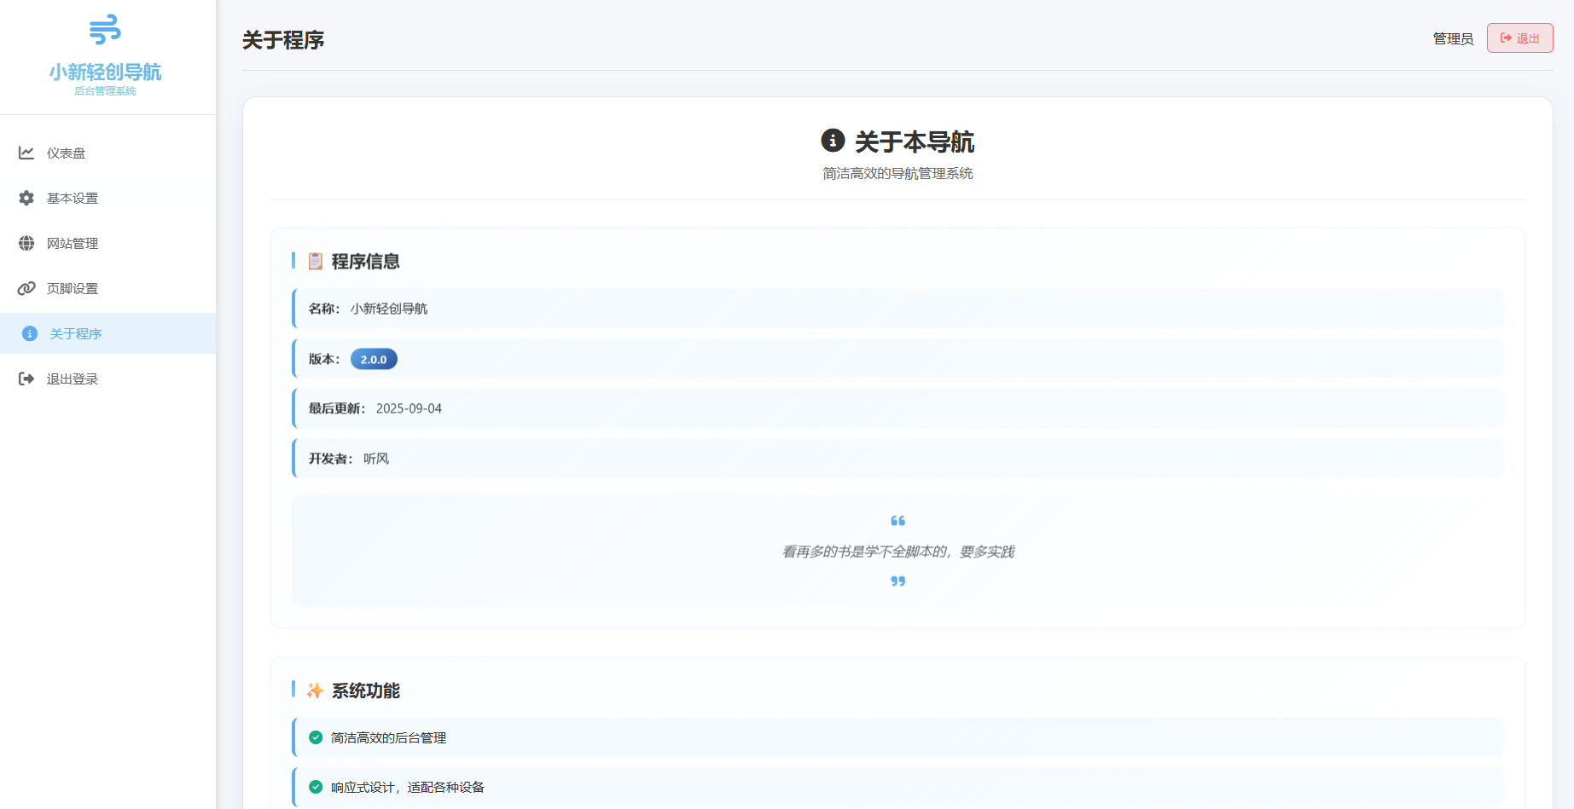Click the date 2025-09-04
1574x809 pixels.
click(409, 408)
